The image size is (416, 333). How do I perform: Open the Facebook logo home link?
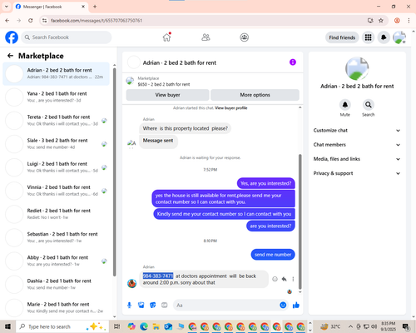pyautogui.click(x=12, y=37)
